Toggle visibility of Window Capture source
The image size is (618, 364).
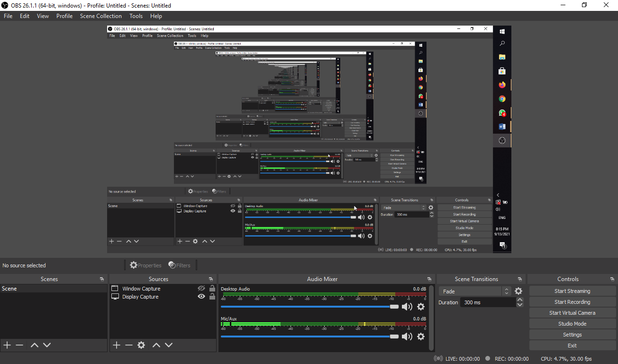(201, 288)
